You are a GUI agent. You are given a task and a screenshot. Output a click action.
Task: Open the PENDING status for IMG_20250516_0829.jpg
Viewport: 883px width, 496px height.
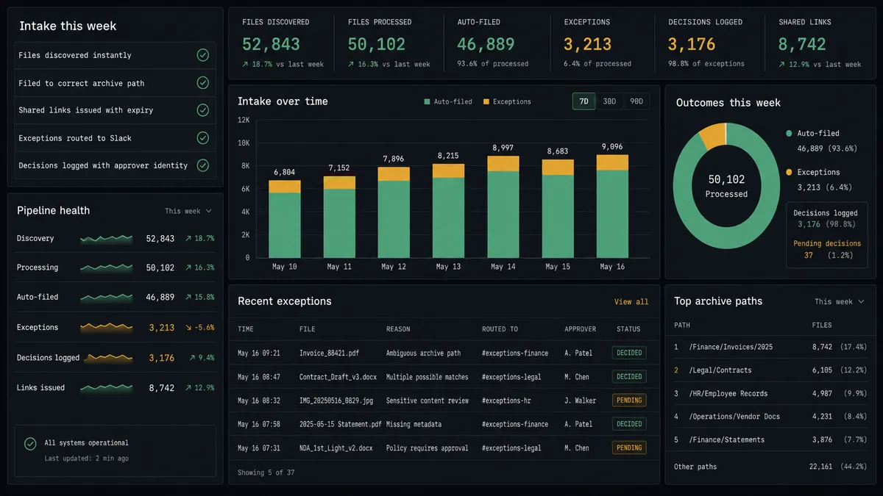629,400
